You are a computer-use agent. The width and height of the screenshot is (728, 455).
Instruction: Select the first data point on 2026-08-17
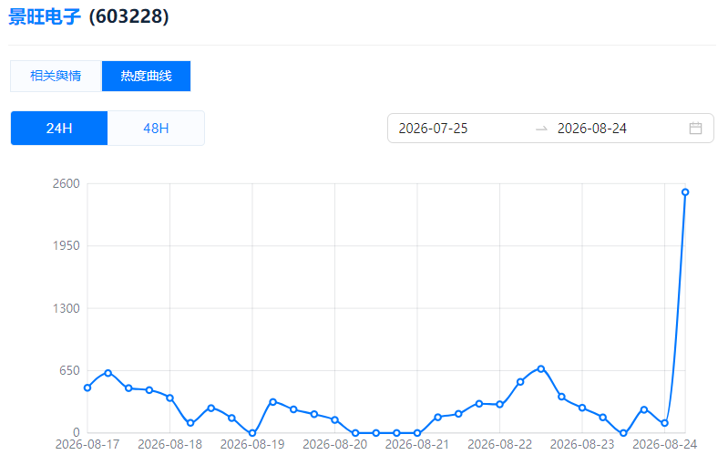pyautogui.click(x=87, y=388)
